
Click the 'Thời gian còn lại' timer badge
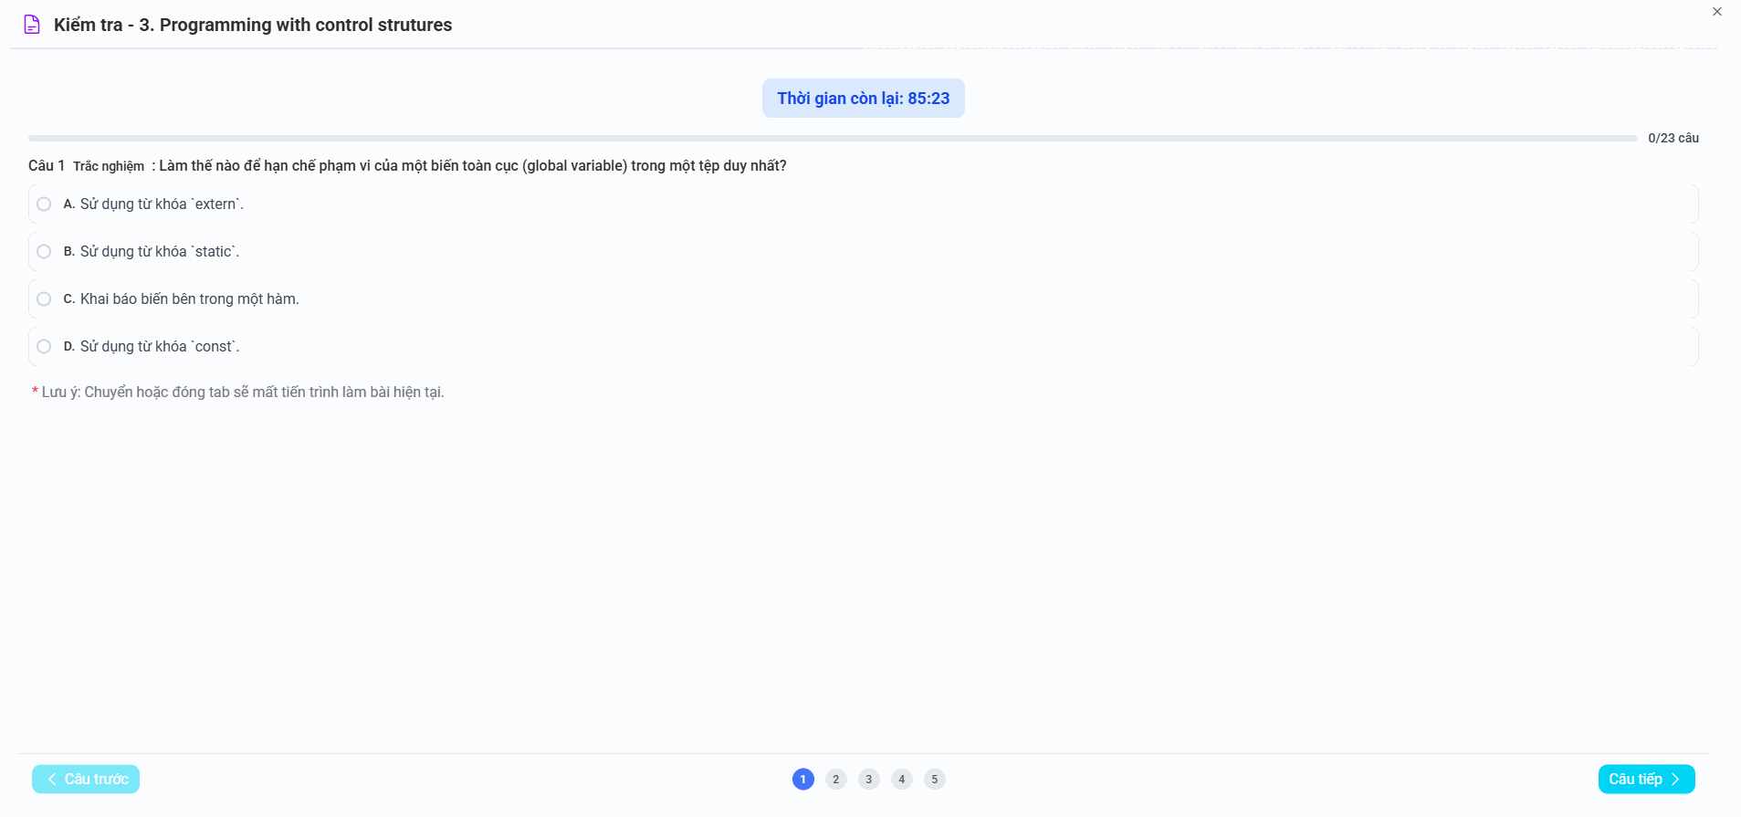pos(863,99)
